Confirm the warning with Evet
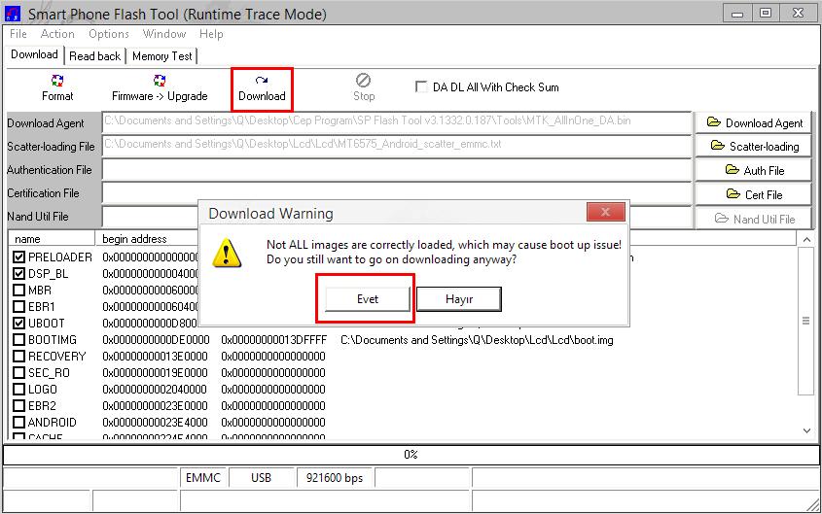 tap(367, 299)
